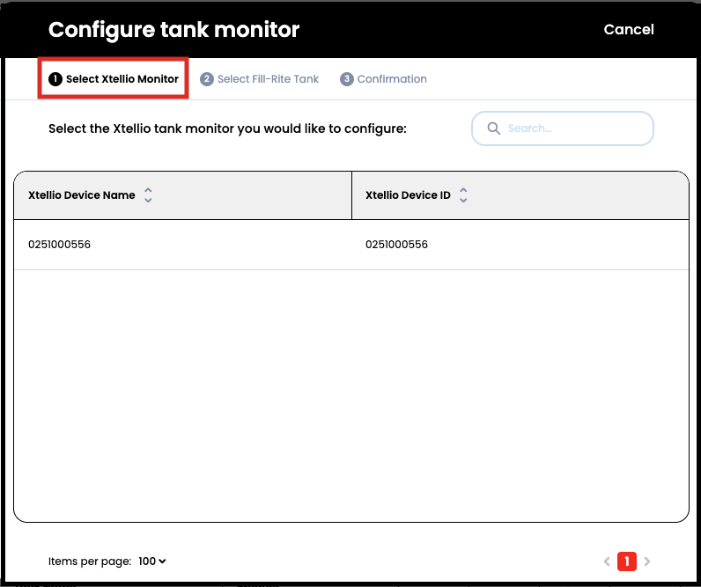Select page 1 in pagination
Screen dimensions: 701x587
(627, 561)
